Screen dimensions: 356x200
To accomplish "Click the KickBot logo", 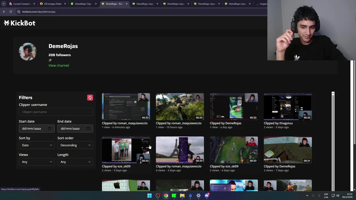I will [x=19, y=23].
